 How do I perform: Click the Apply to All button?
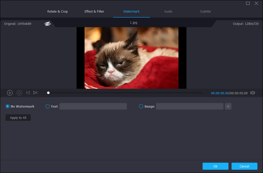tap(18, 118)
